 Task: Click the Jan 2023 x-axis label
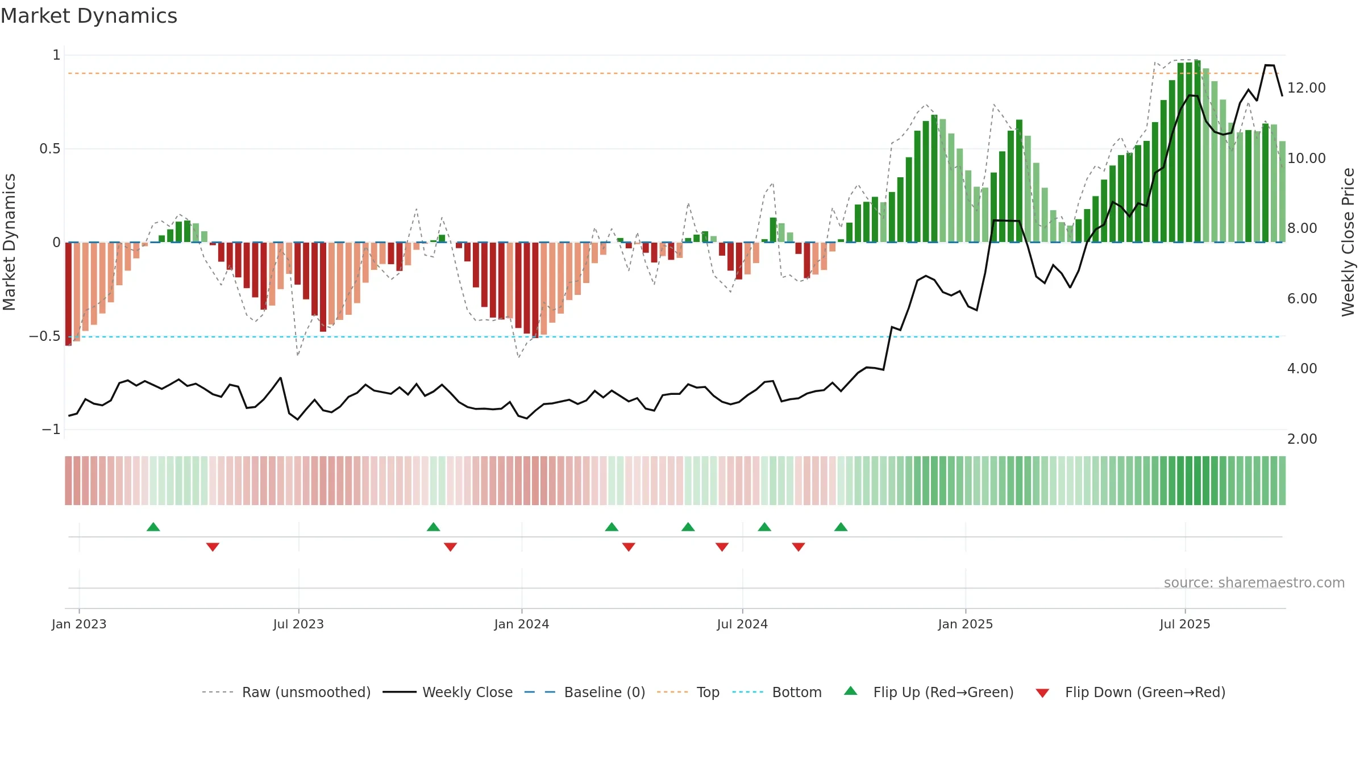pyautogui.click(x=79, y=624)
